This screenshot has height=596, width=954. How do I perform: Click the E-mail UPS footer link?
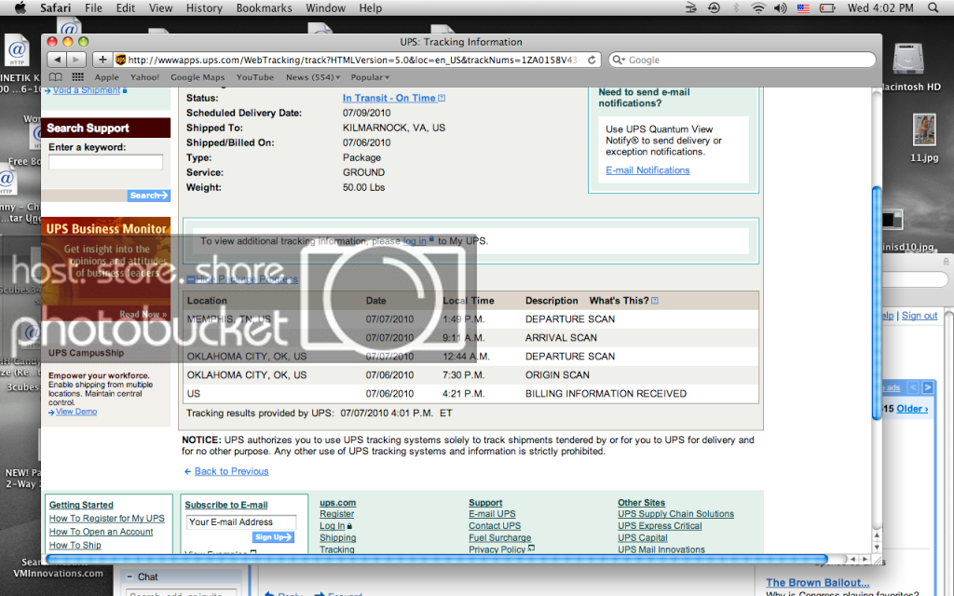[492, 514]
